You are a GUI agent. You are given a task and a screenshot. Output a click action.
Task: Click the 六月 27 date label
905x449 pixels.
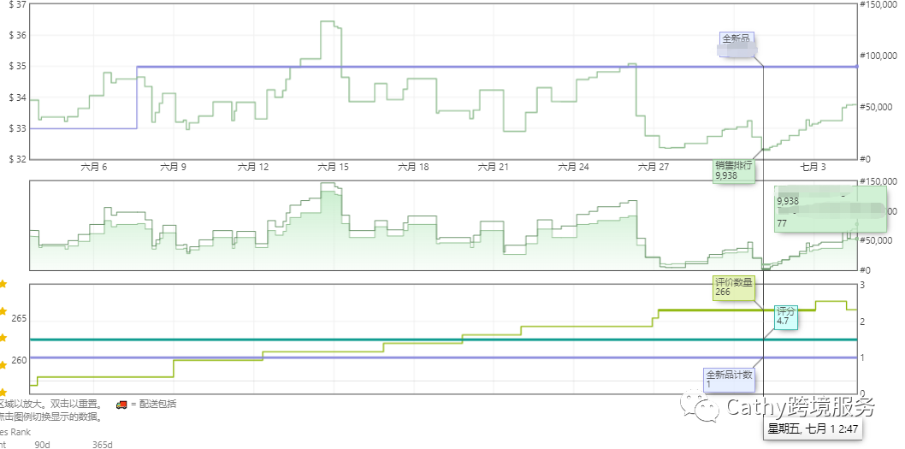coord(654,168)
